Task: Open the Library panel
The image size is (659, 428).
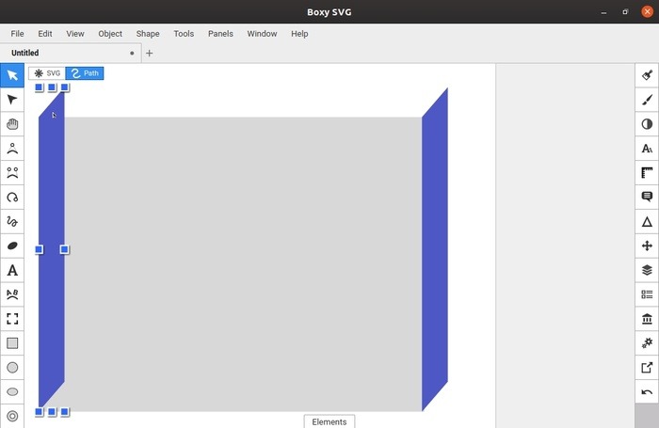Action: click(x=647, y=319)
